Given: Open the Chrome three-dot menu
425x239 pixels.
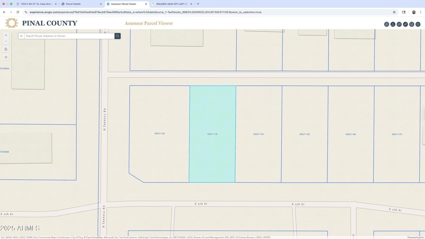Looking at the screenshot, I should tap(421, 12).
